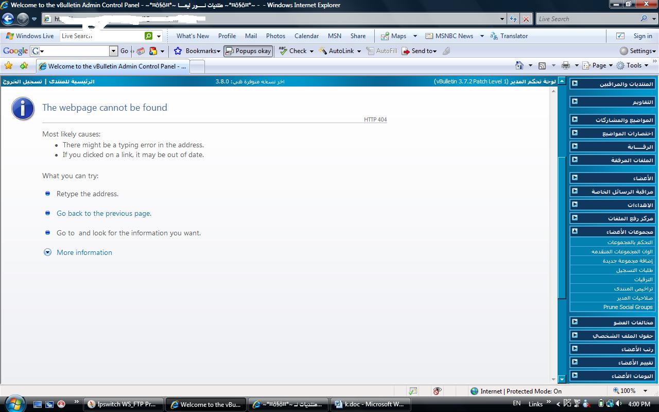
Task: Click the IE Back navigation button
Action: (x=8, y=19)
